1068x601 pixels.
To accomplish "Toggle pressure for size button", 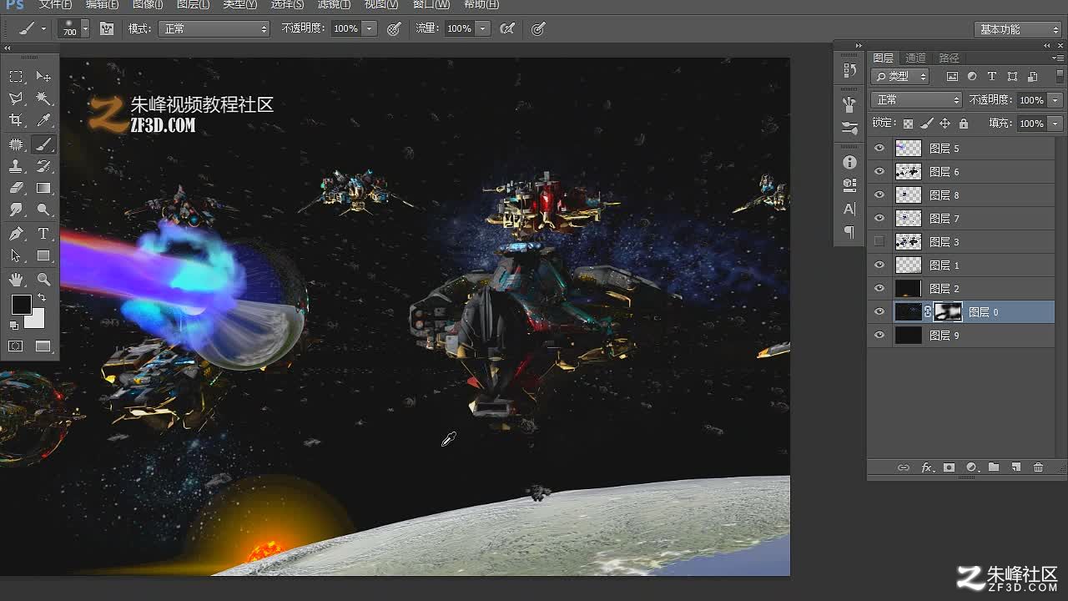I will pos(538,28).
